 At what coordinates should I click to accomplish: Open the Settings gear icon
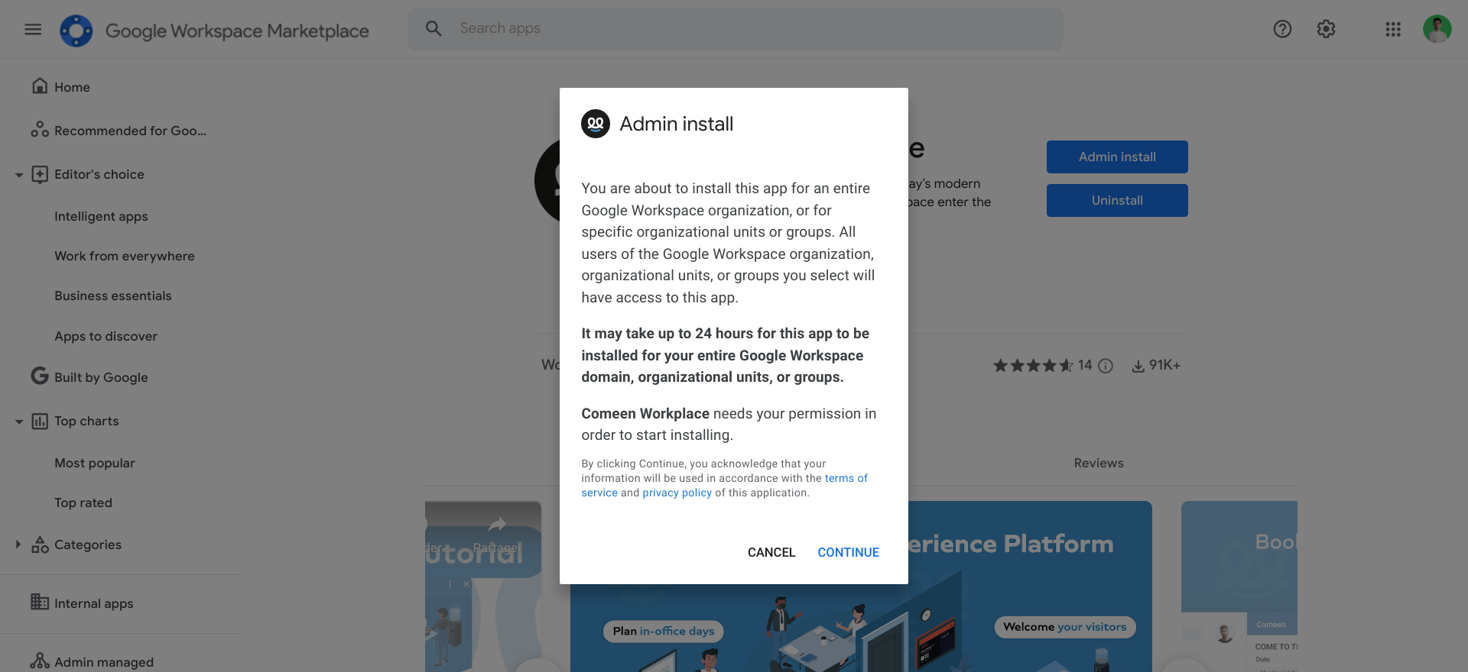pos(1326,29)
